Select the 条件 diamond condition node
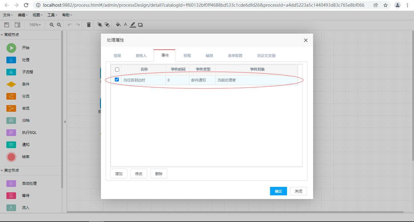The image size is (414, 222). 11,84
